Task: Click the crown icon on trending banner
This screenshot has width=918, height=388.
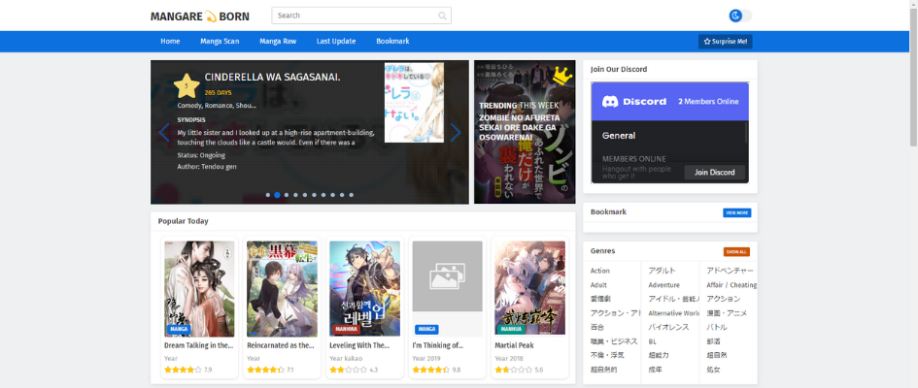Action: [x=561, y=75]
